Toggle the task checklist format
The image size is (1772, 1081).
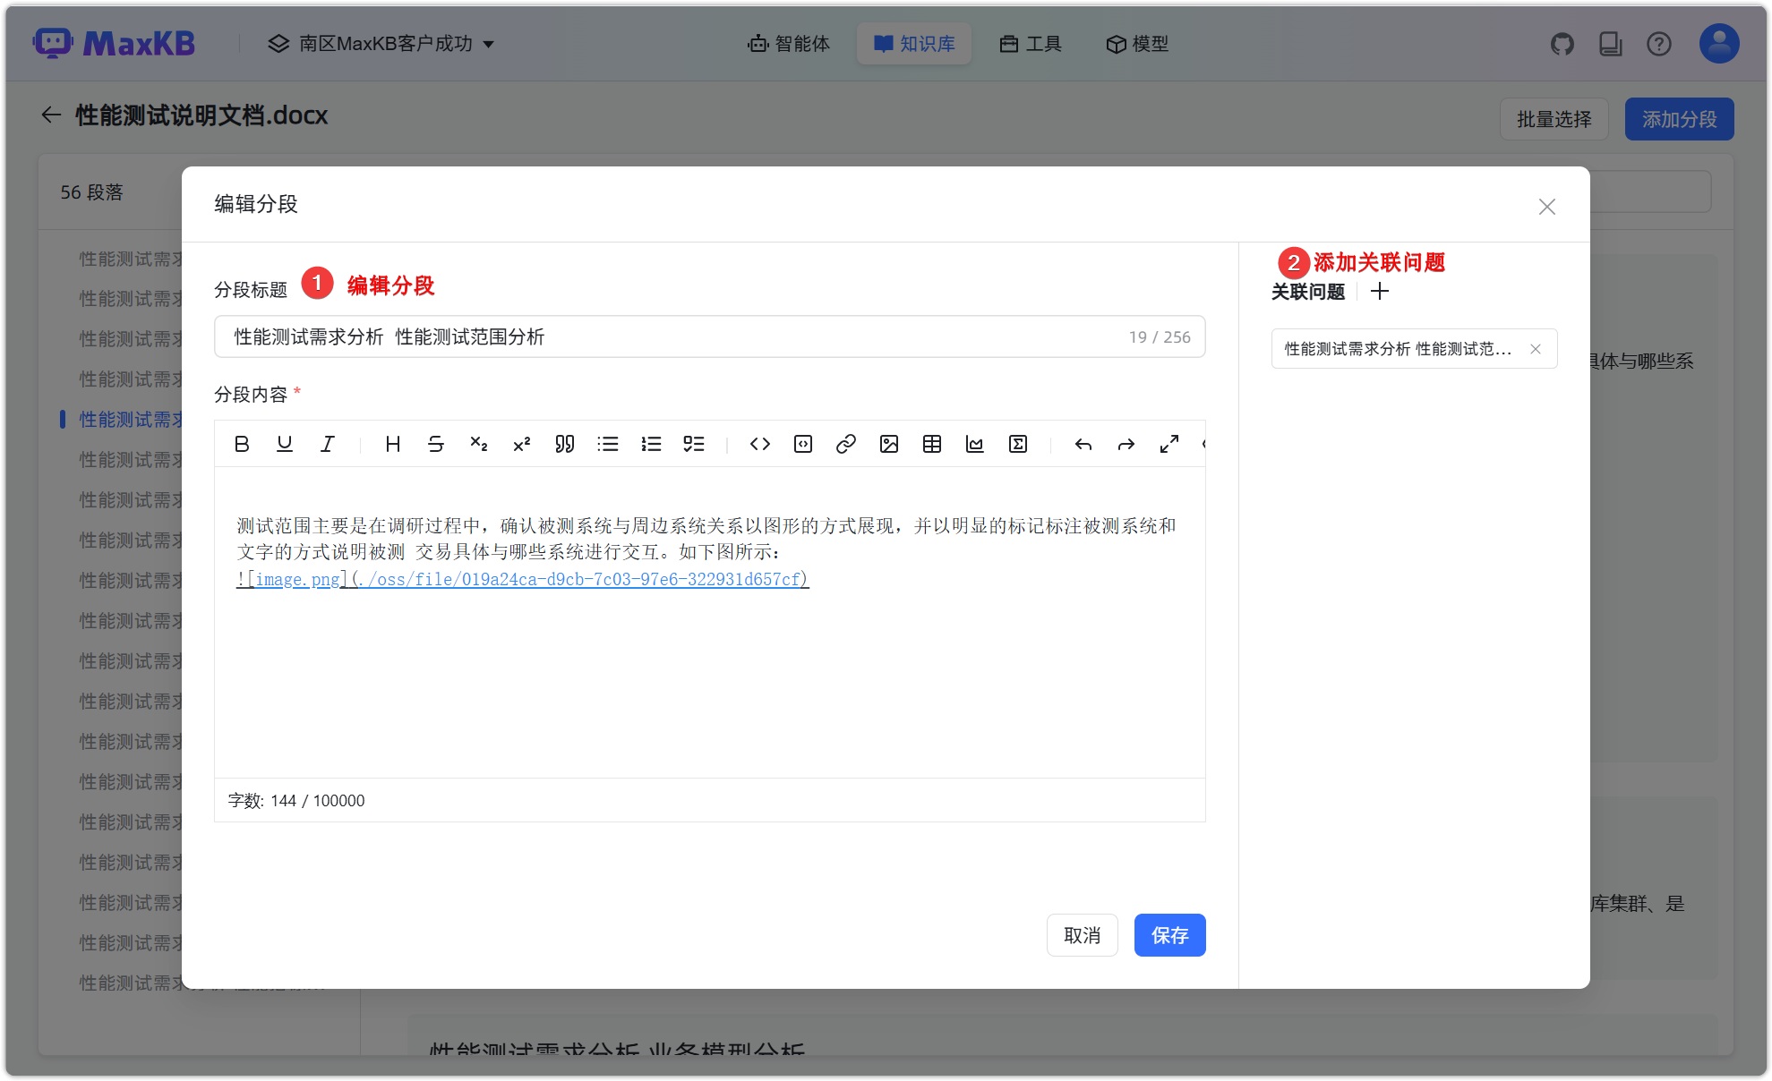pyautogui.click(x=694, y=444)
